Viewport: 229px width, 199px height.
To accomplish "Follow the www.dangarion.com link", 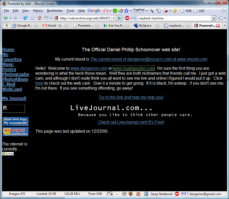I will 89,68.
